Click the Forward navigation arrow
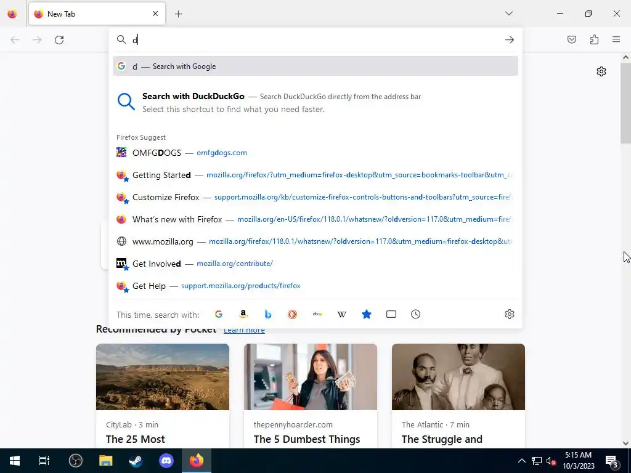The height and width of the screenshot is (473, 631). [37, 40]
